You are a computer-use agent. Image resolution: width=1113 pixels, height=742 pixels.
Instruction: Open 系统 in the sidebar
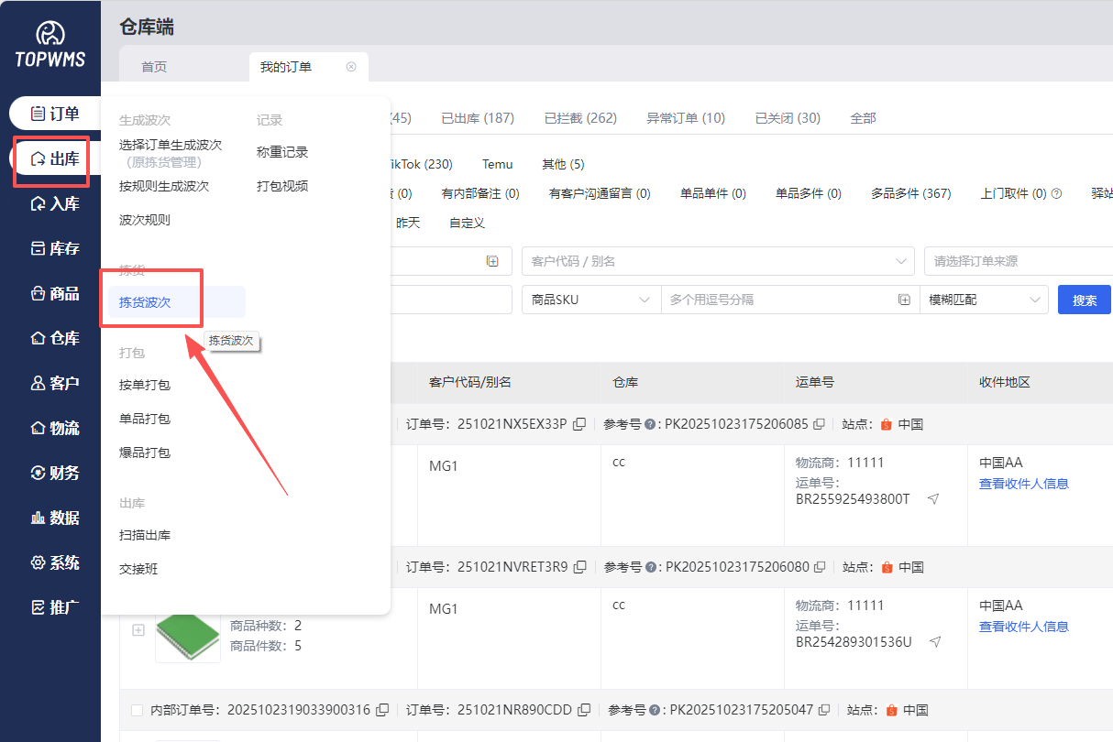55,562
